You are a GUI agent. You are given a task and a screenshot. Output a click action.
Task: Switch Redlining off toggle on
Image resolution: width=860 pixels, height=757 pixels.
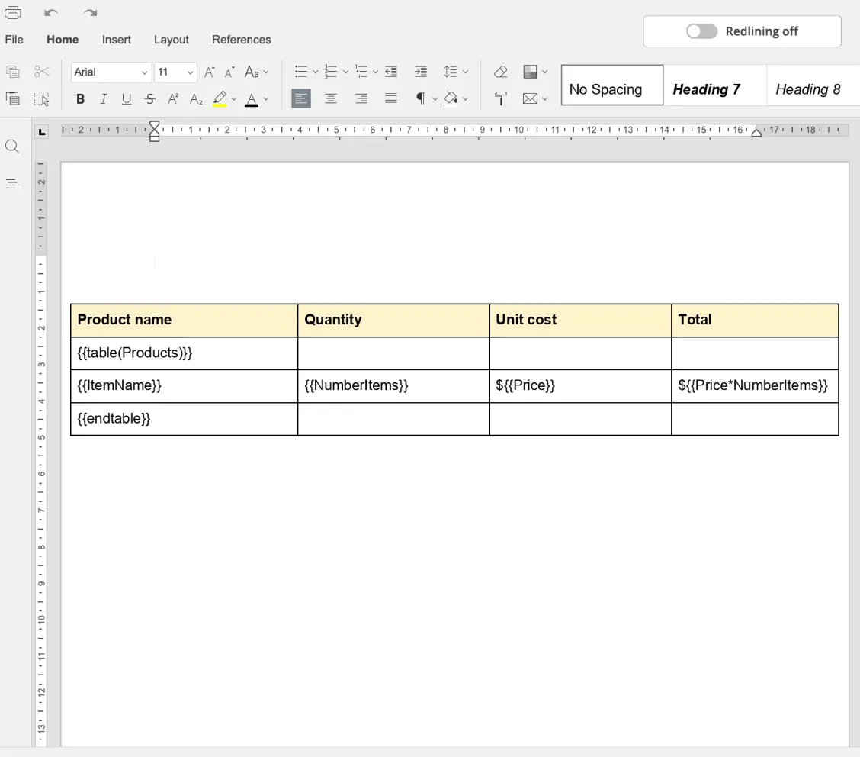pyautogui.click(x=701, y=31)
